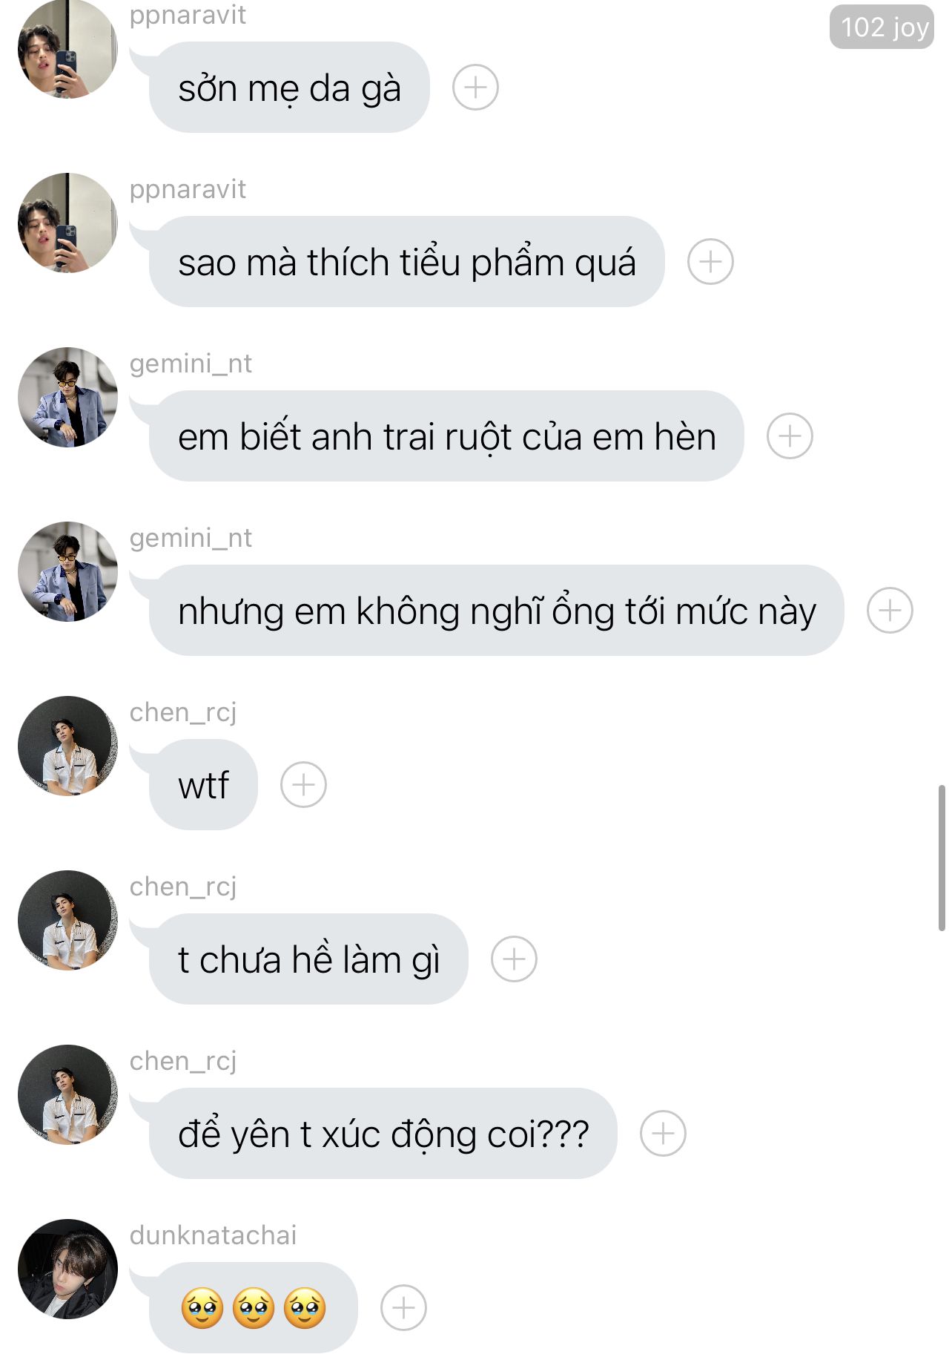The width and height of the screenshot is (952, 1360).
Task: Click the gemini_nt username above "em biết anh"
Action: point(191,364)
